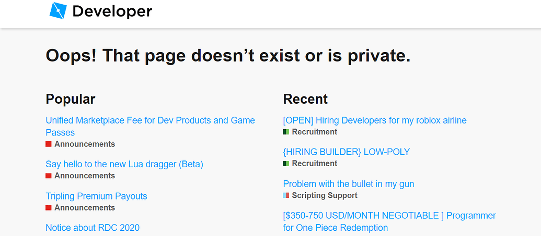
Task: Click red badge under Tripling Premium Payouts
Action: pyautogui.click(x=48, y=208)
